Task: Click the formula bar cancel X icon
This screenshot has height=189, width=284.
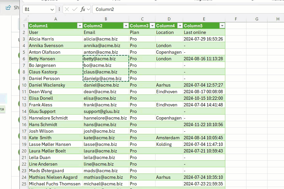Action: 67,9
